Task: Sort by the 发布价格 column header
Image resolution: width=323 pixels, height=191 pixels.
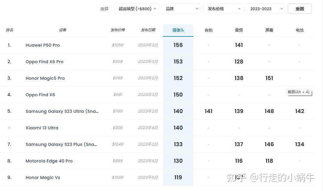Action: [x=118, y=30]
